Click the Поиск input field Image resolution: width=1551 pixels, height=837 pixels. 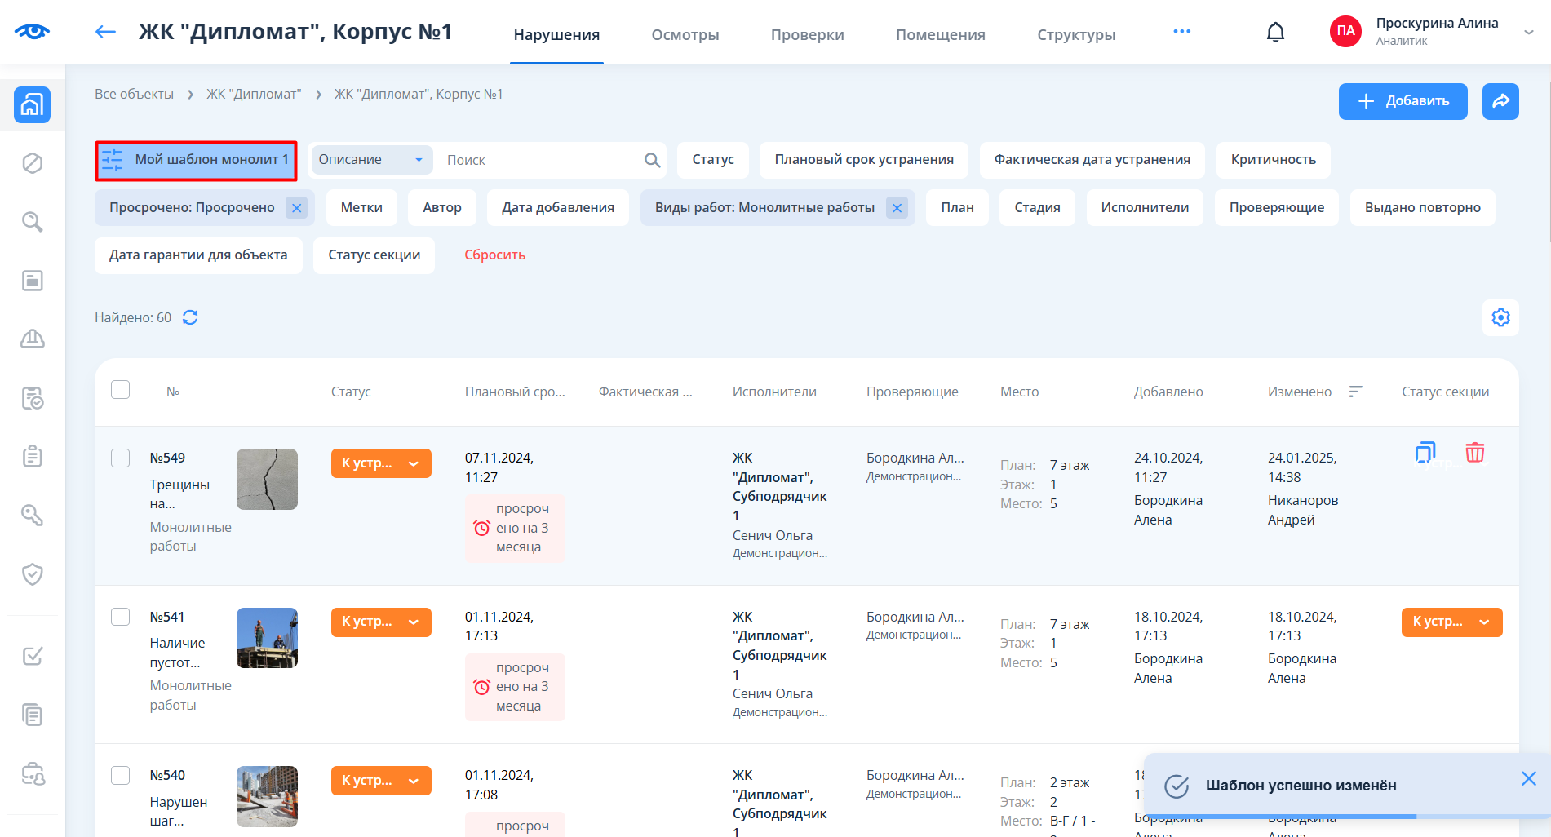pyautogui.click(x=538, y=160)
